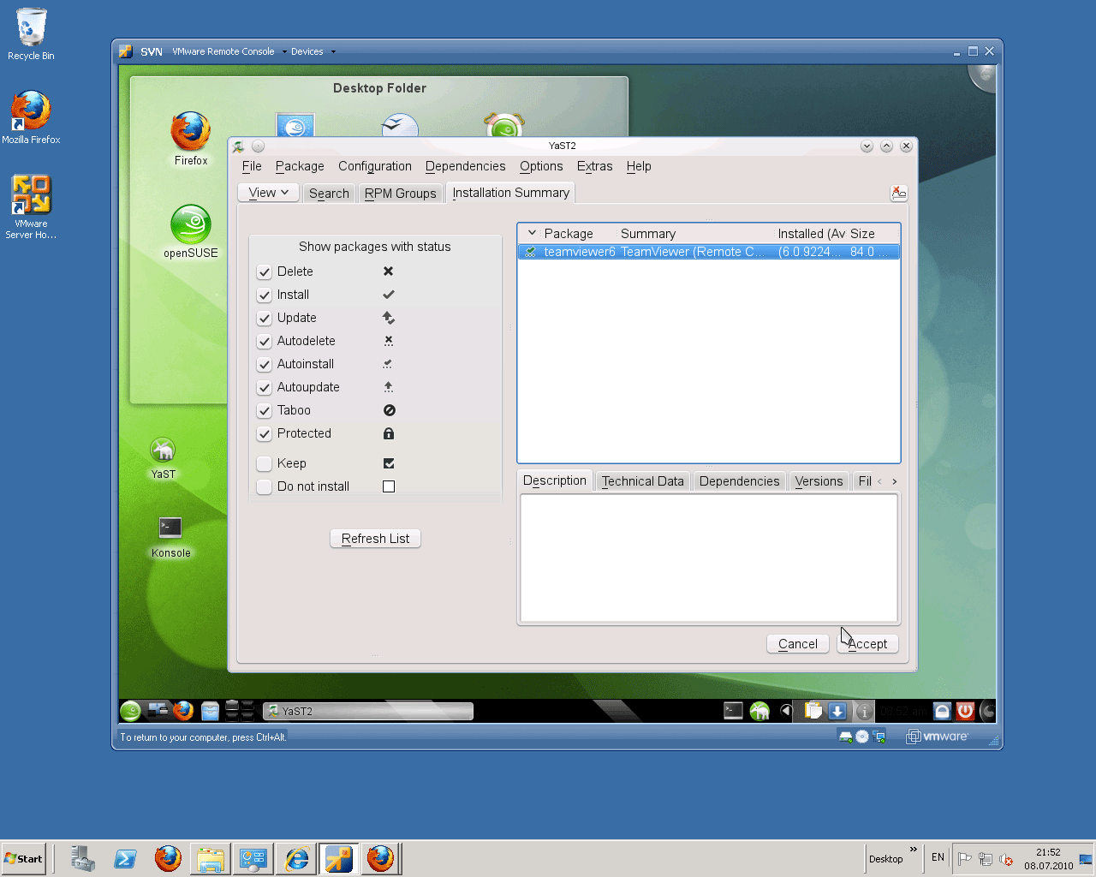Screen dimensions: 1096x877
Task: Click the Refresh List button
Action: (x=375, y=539)
